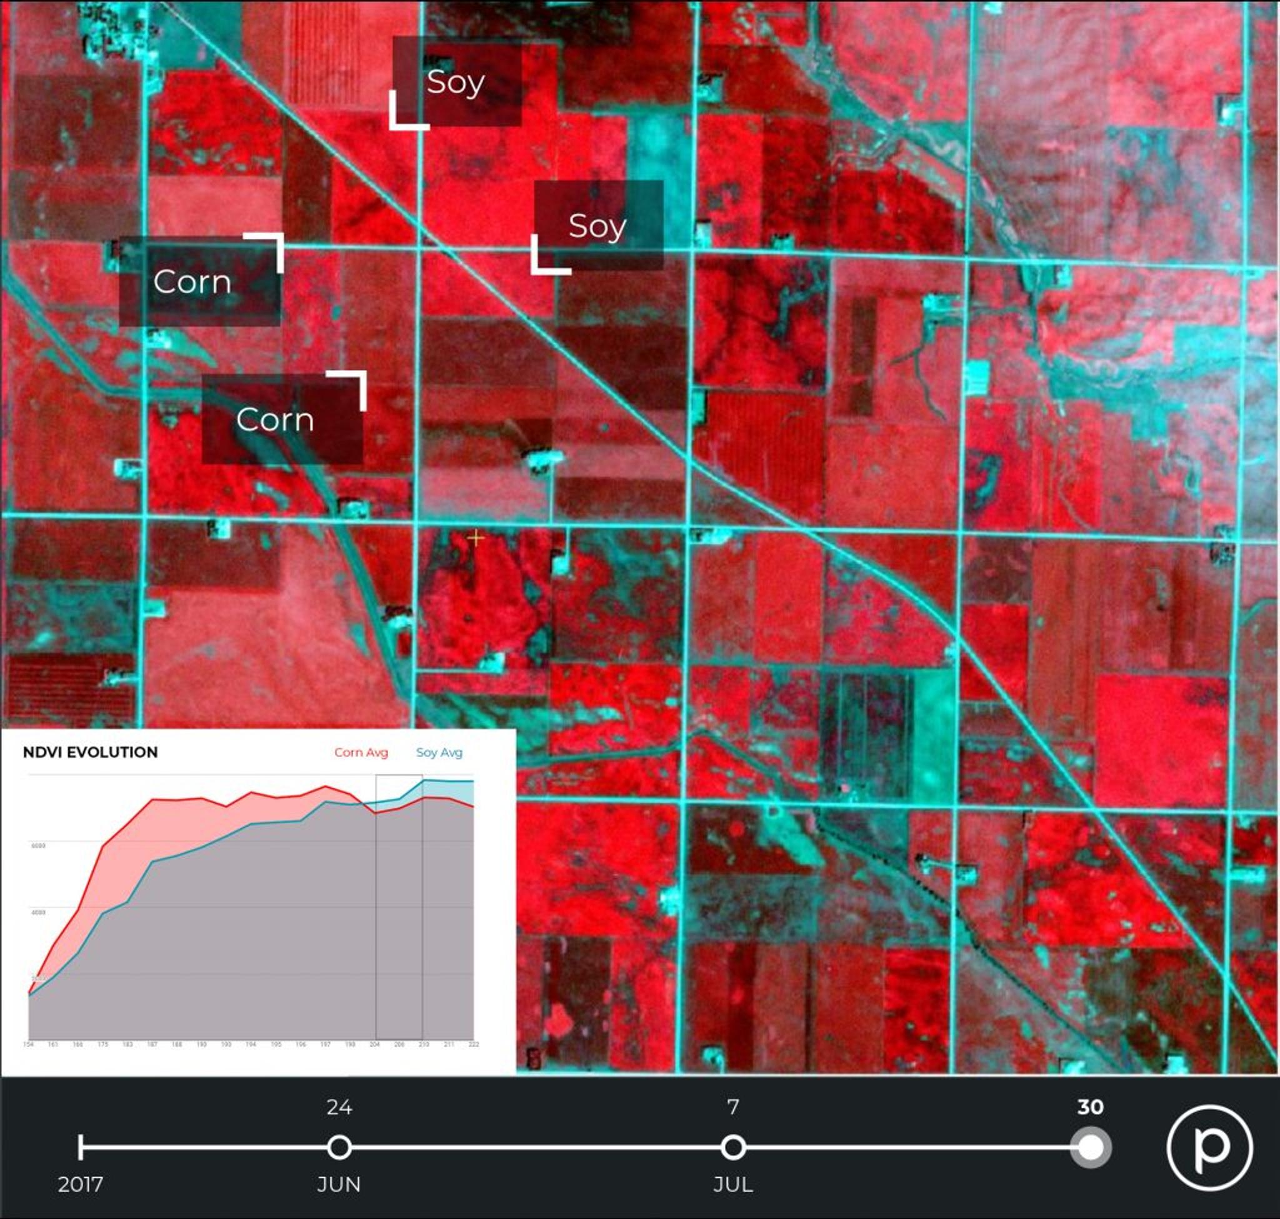Click the 6000 gridline label on chart
1280x1219 pixels.
(38, 845)
